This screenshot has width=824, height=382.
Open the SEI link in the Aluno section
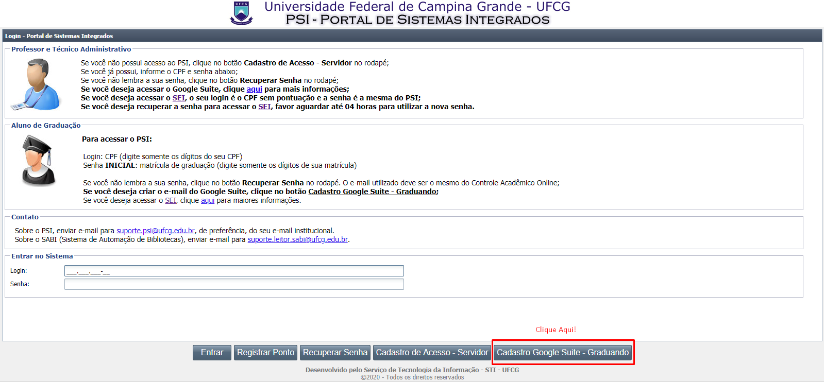click(171, 200)
